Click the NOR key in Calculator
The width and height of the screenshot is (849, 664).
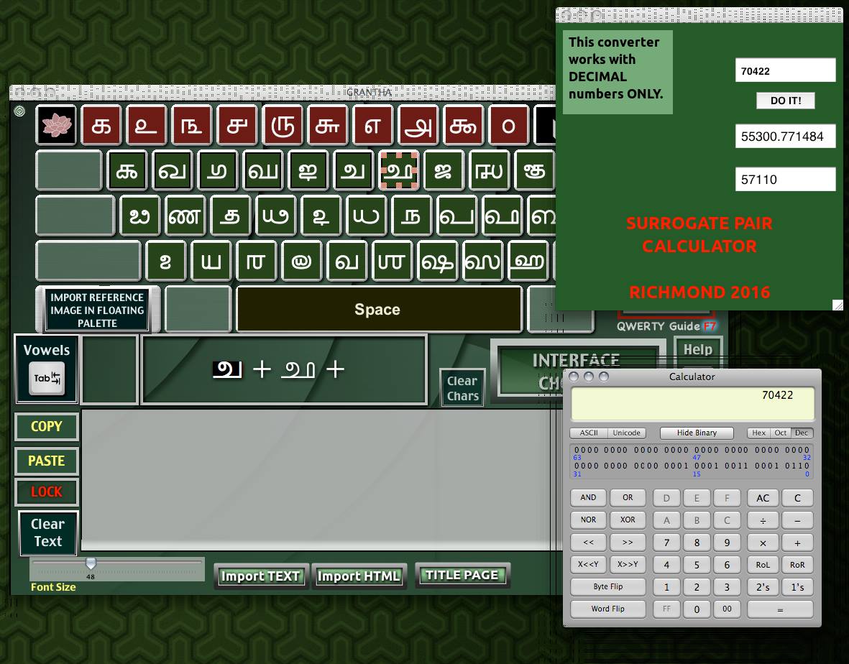[588, 520]
